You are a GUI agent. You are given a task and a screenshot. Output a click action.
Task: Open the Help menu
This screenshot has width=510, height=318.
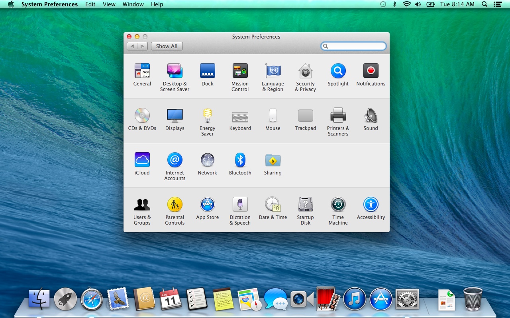pos(157,4)
